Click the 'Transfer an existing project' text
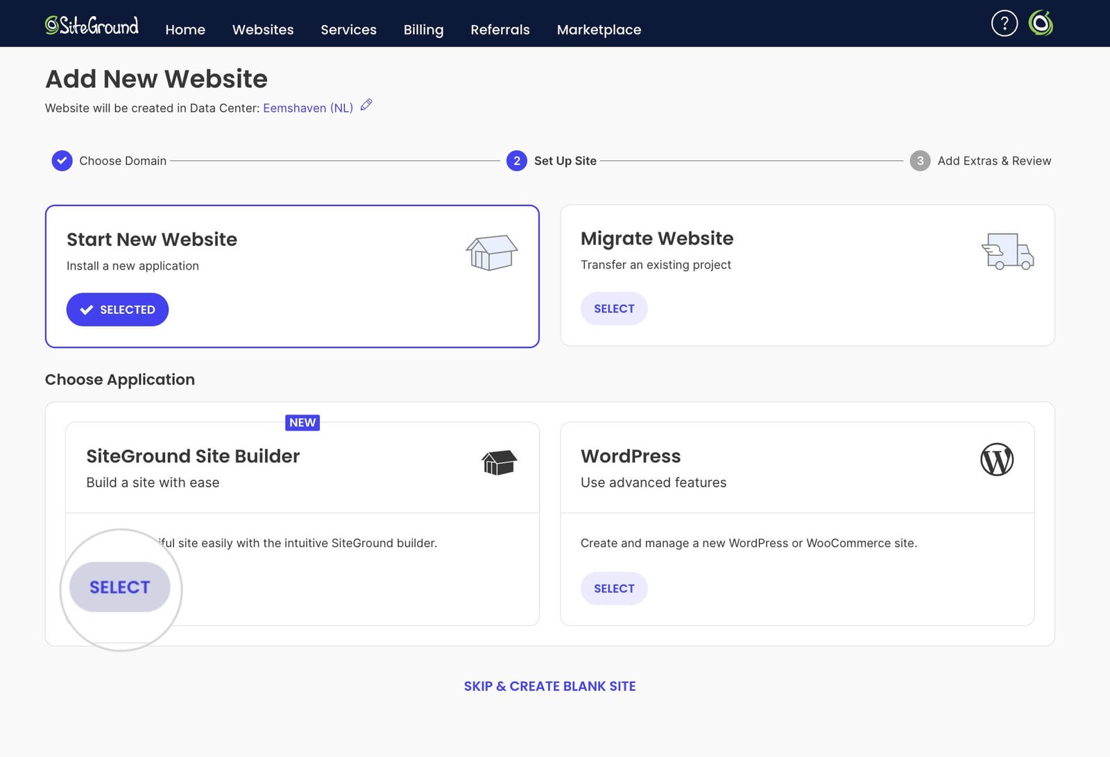Image resolution: width=1110 pixels, height=757 pixels. [656, 265]
